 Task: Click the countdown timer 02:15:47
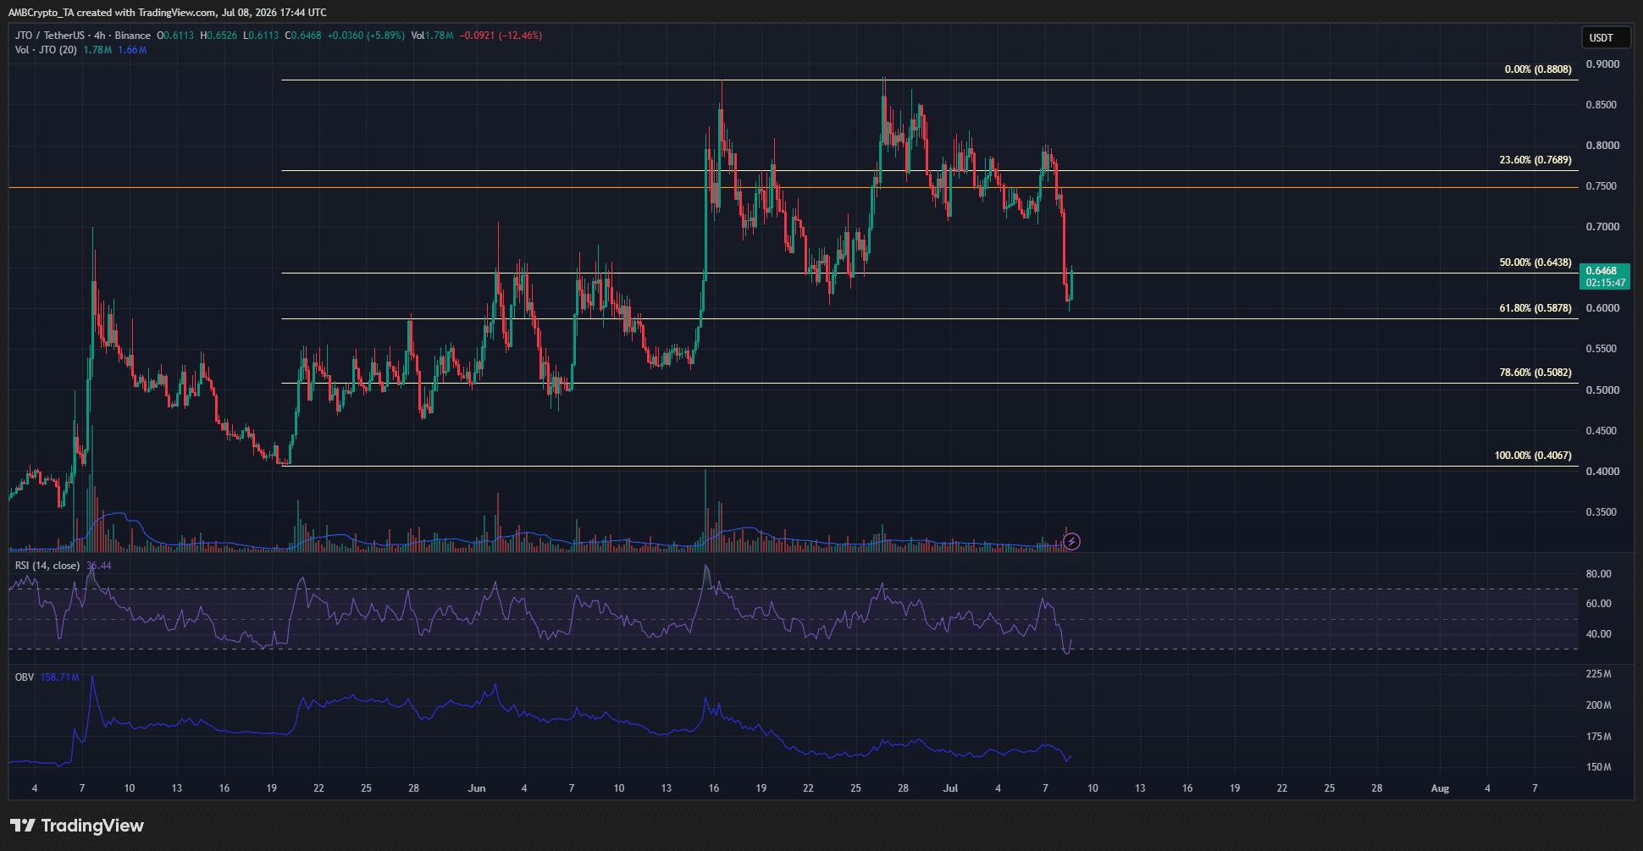tap(1606, 283)
